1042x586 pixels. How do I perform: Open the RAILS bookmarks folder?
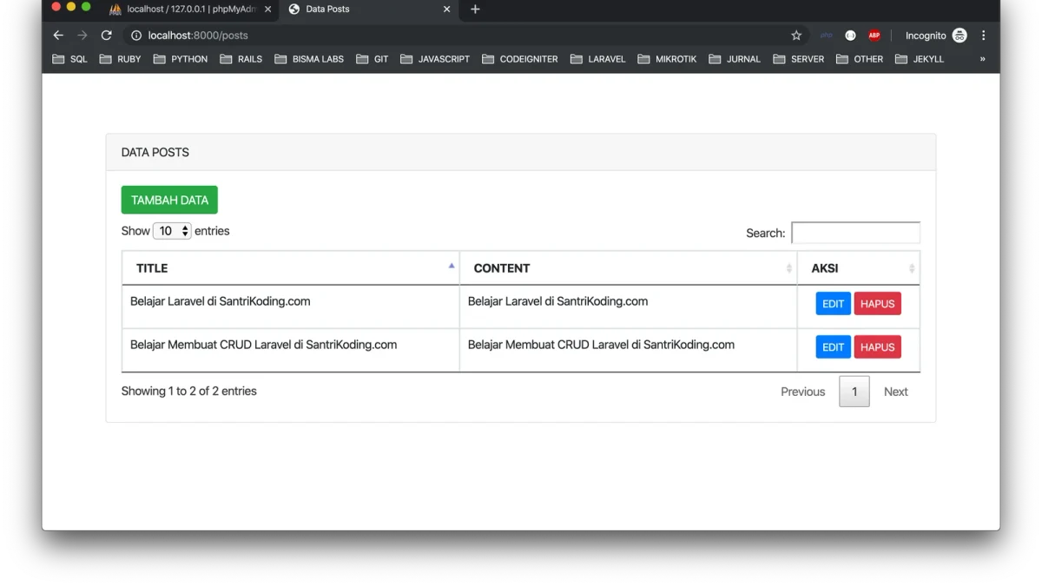pos(241,59)
